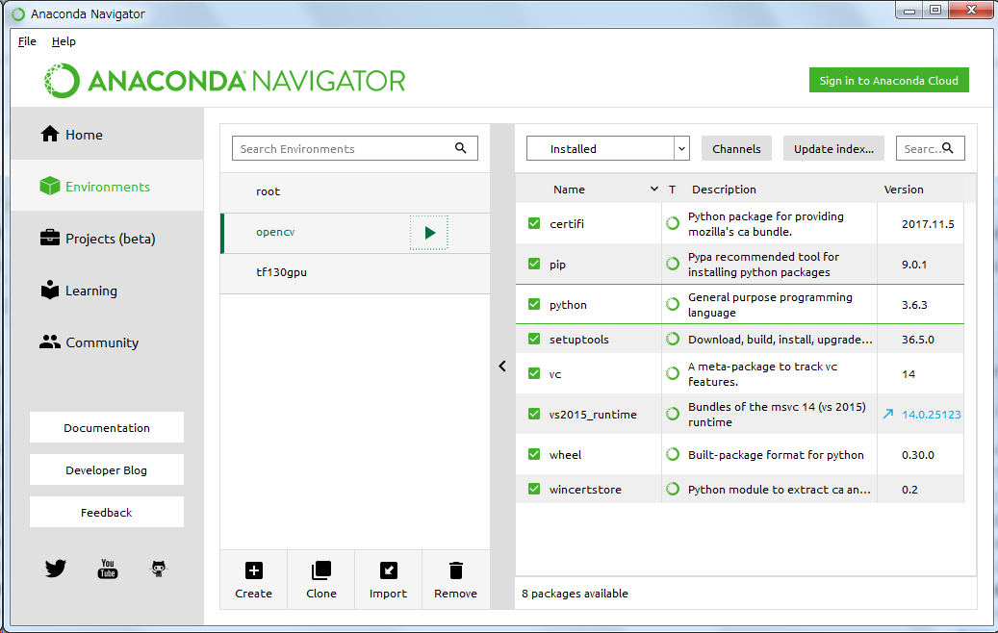
Task: Select the root environment
Action: (354, 191)
